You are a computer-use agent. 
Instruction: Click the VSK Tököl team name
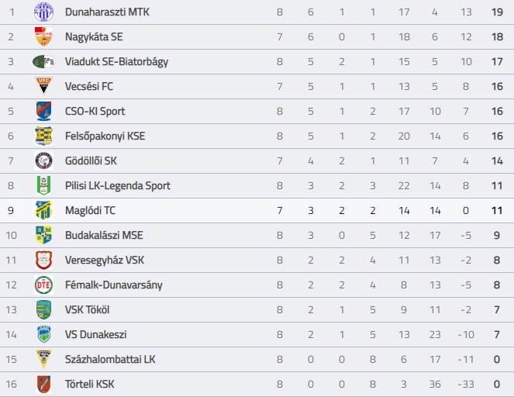pos(87,309)
